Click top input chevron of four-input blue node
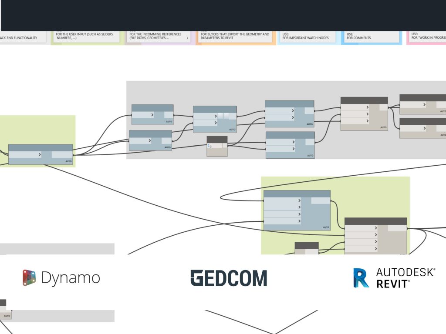Image resolution: width=446 pixels, height=334 pixels. (x=299, y=200)
